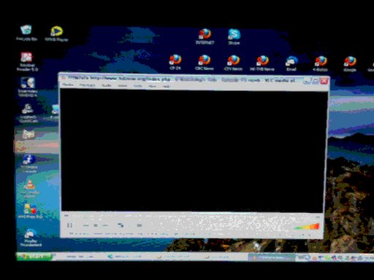Open the View menu in VLC
374x280 pixels.
click(153, 86)
